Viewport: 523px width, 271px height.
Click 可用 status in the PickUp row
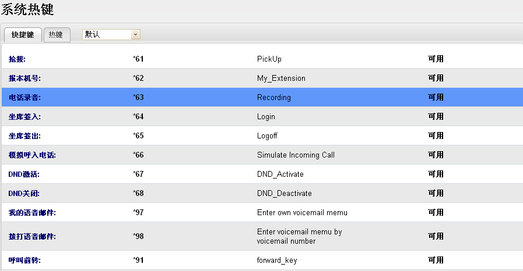tap(436, 59)
